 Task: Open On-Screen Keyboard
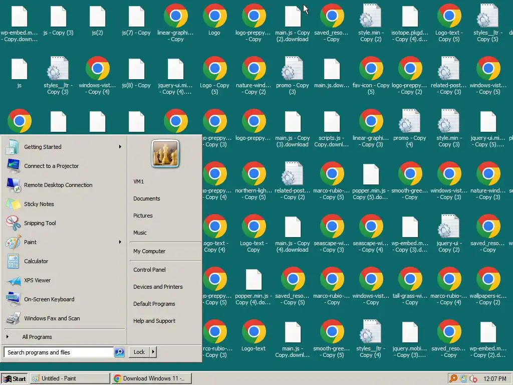point(64,299)
